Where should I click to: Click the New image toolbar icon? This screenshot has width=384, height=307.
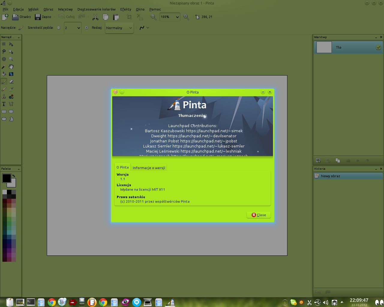[5, 17]
